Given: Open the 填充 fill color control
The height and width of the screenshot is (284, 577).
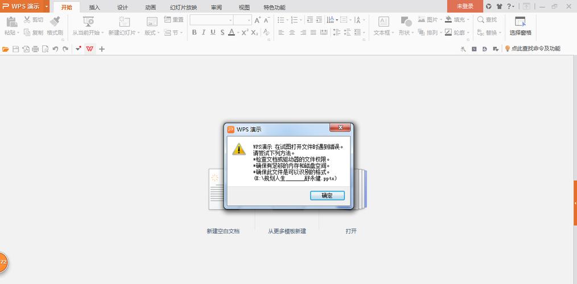Looking at the screenshot, I should tap(457, 19).
